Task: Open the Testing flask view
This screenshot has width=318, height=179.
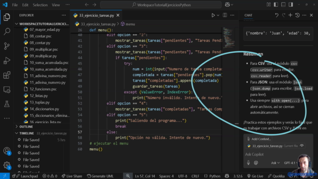Action: tap(6, 104)
